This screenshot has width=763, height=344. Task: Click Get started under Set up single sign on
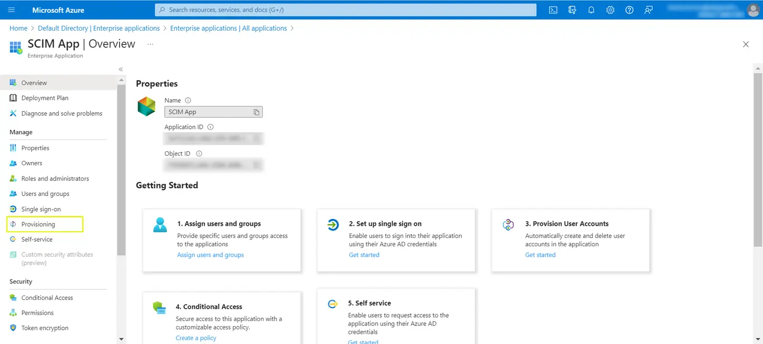(x=364, y=255)
